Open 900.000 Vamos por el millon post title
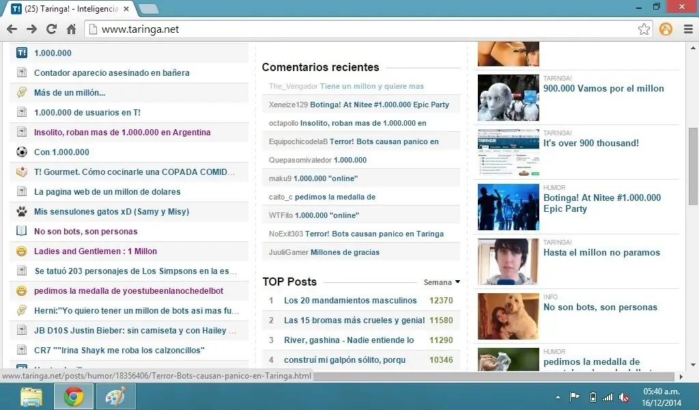Screen dimensions: 699x410 click(603, 88)
